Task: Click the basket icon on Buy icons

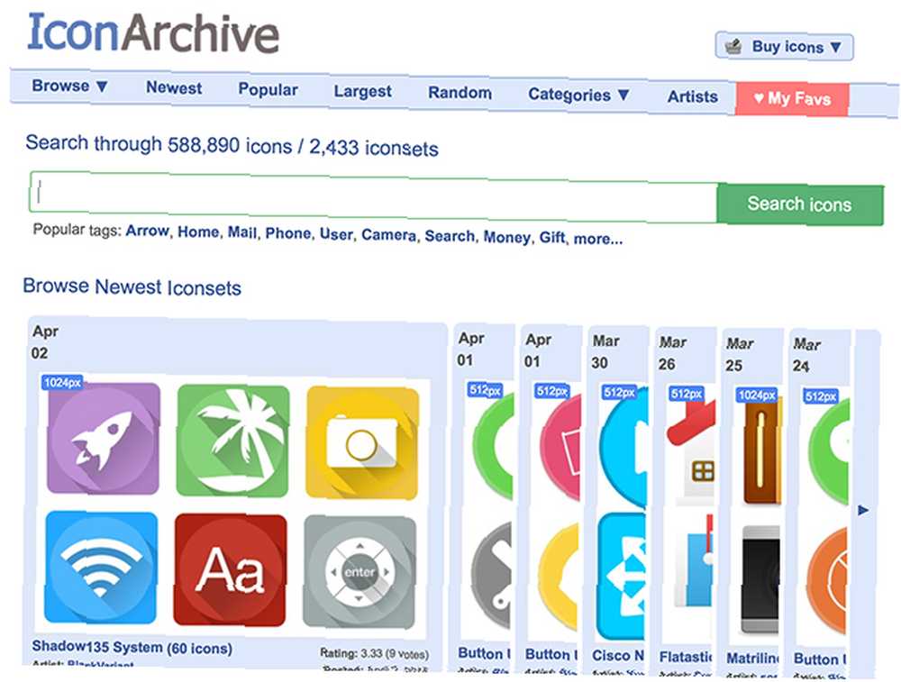Action: pos(733,46)
